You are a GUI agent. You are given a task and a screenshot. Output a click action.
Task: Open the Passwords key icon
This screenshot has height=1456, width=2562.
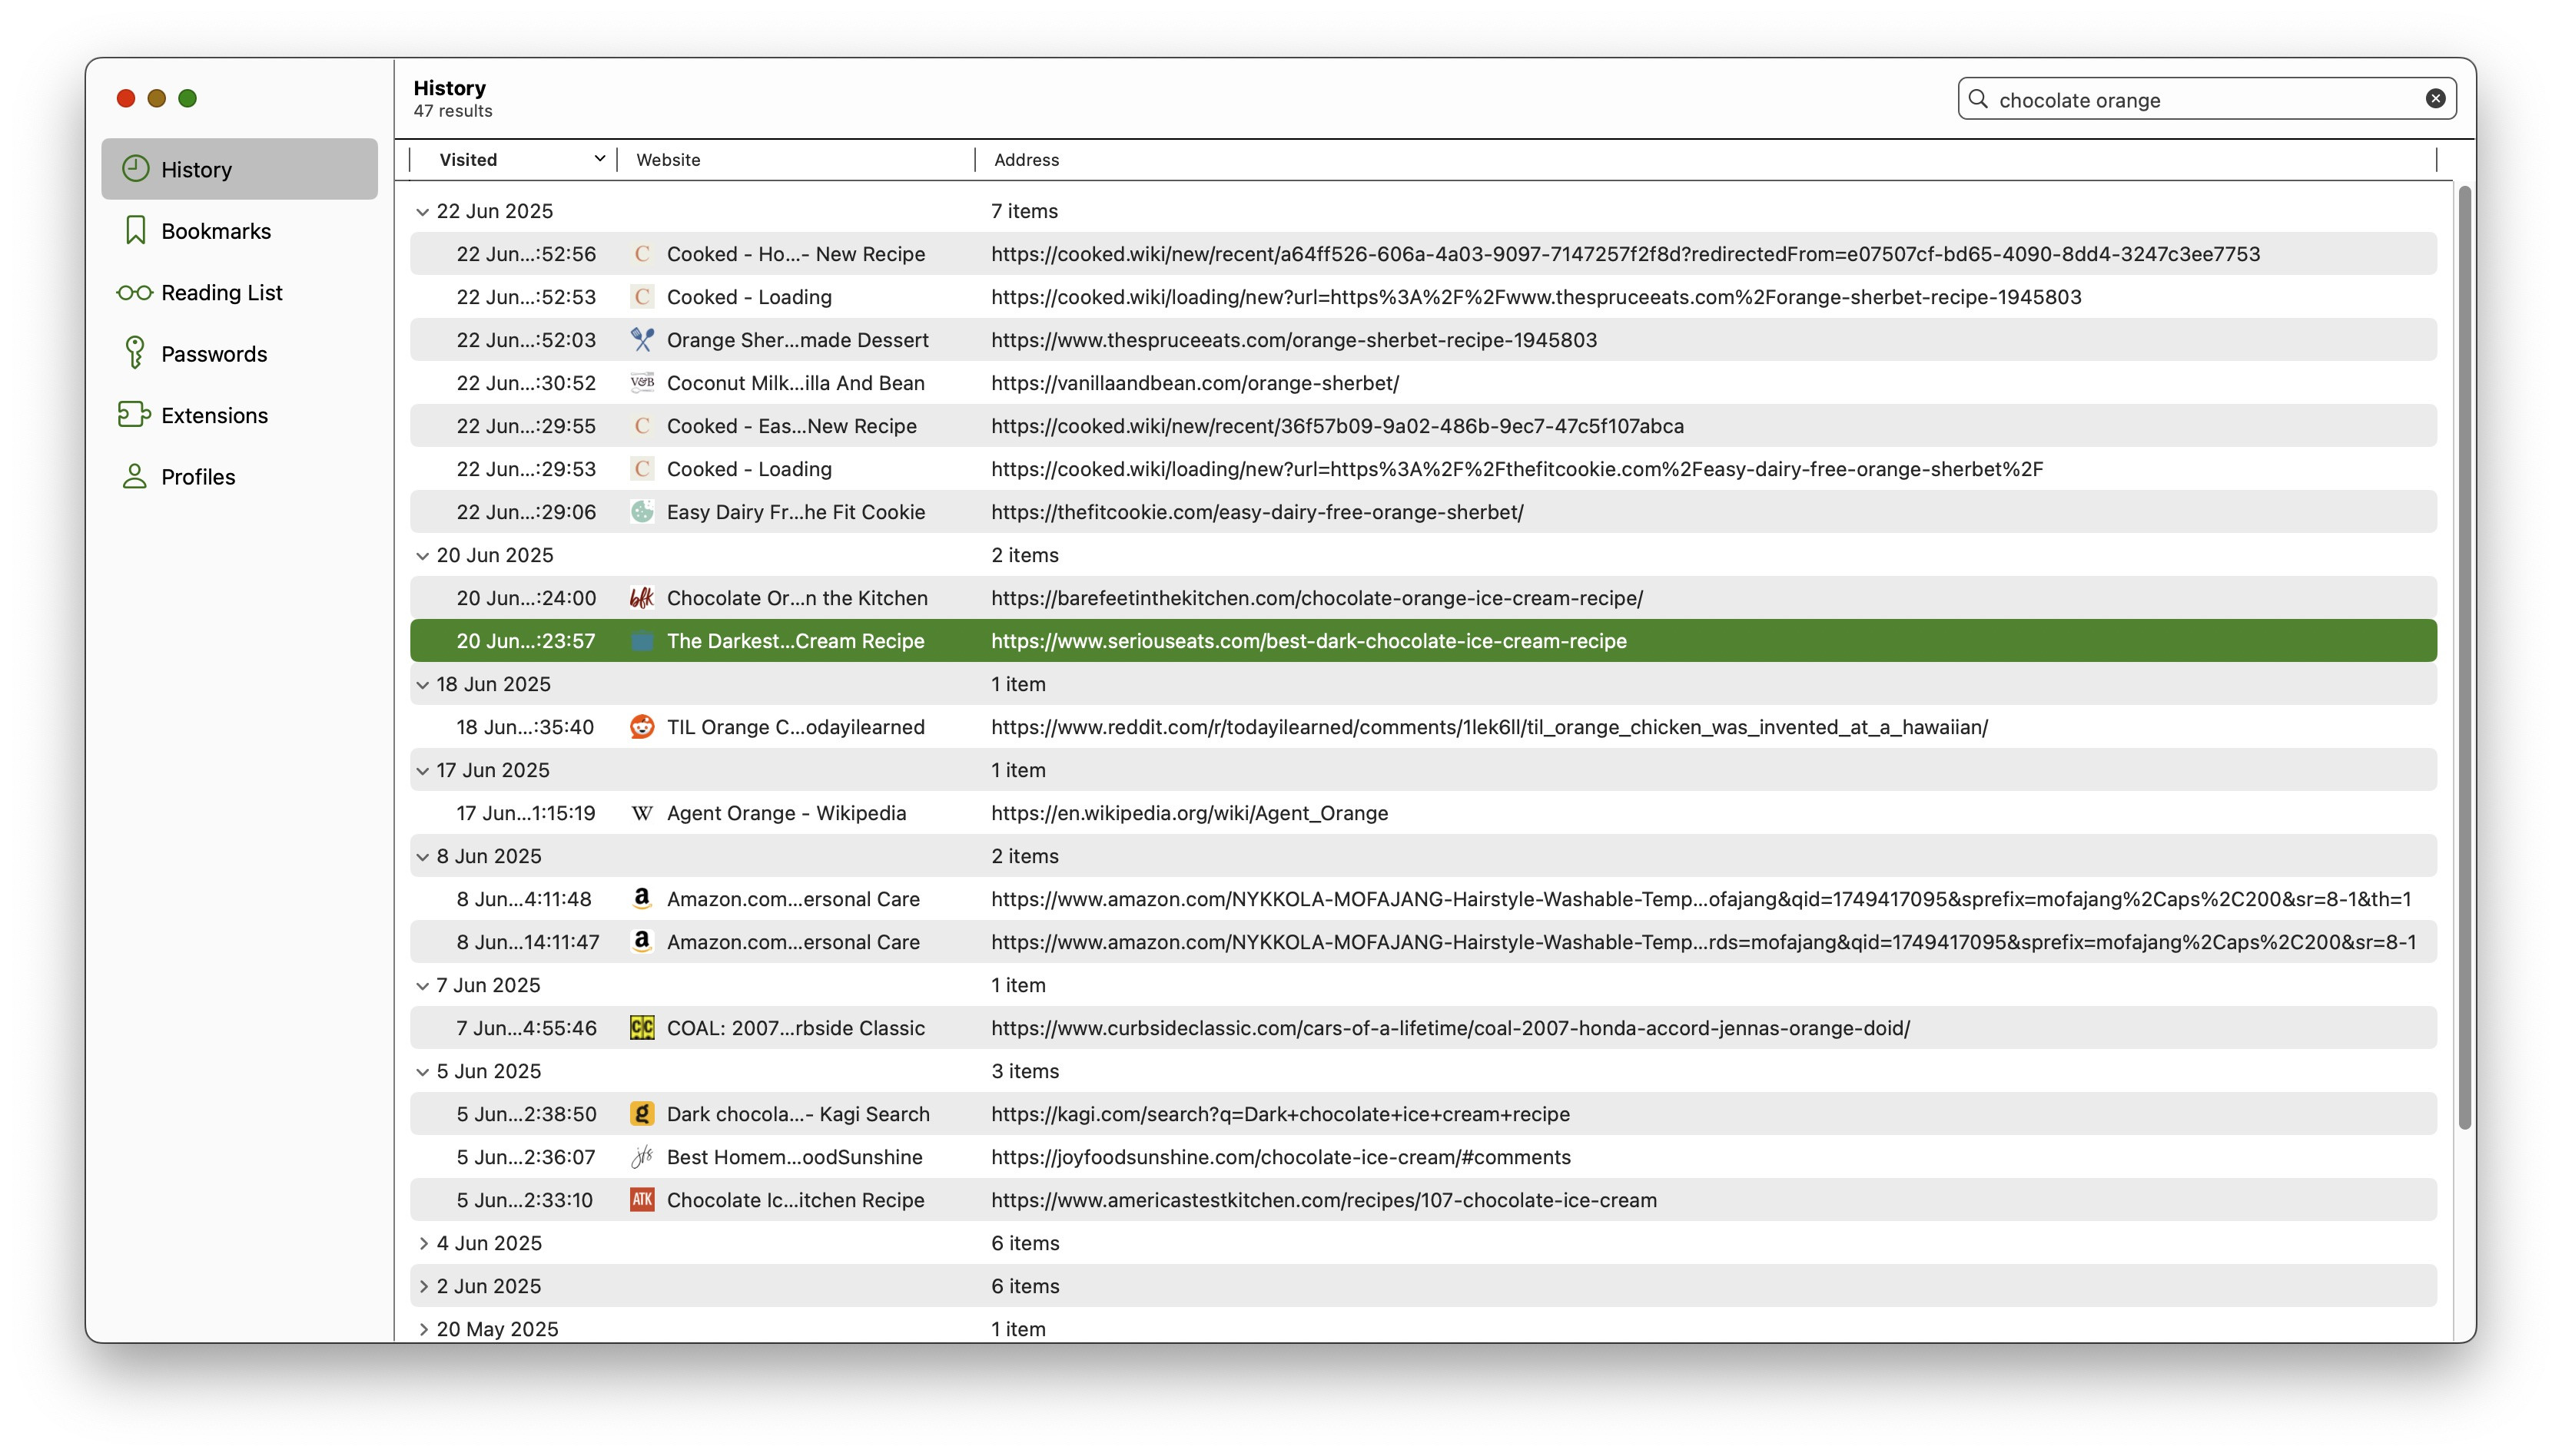[134, 353]
